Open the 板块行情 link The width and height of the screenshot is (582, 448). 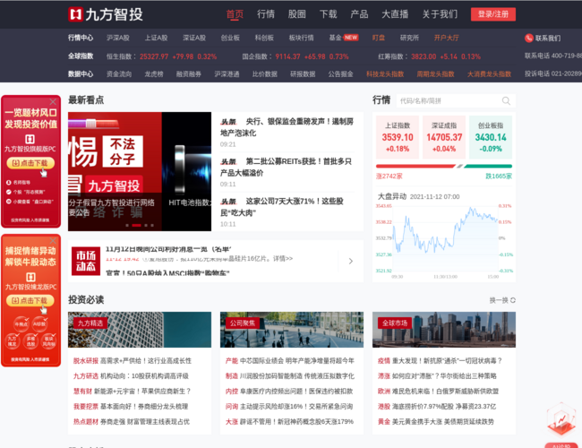point(301,38)
